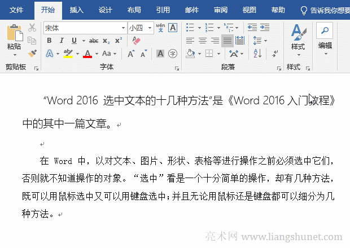Image resolution: width=350 pixels, height=248 pixels.
Task: Decrease font size with shrink icon
Action: [x=143, y=54]
